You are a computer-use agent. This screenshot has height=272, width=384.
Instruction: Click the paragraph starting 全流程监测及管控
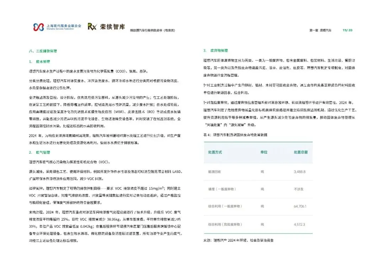tap(105, 112)
